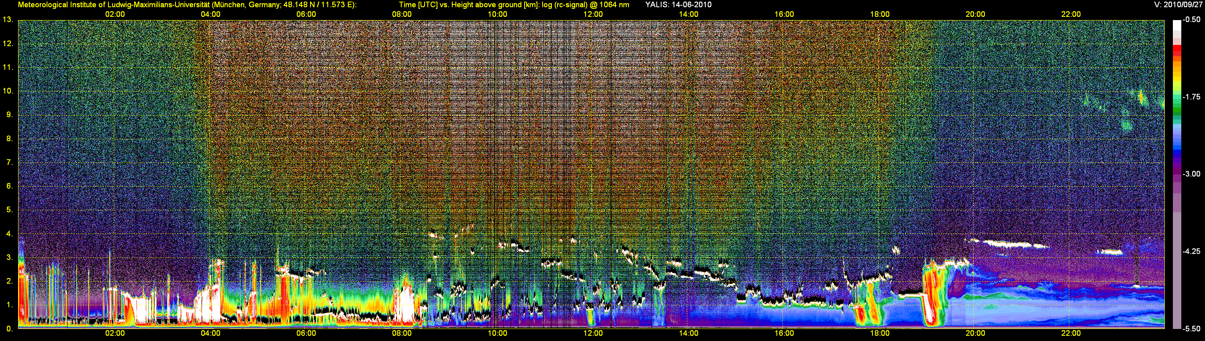Click the 5. km height axis label
The height and width of the screenshot is (341, 1205).
[9, 210]
